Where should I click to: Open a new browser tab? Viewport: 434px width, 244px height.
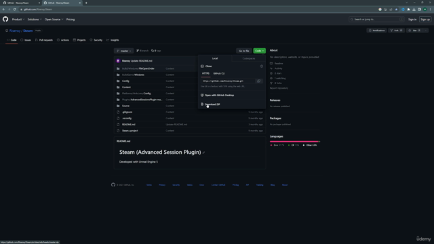pos(86,3)
